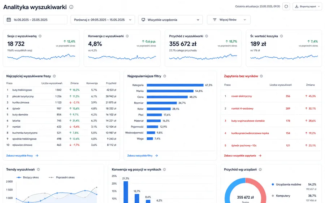Viewport: 325px width, 203px height.
Task: Expand the Więcej filtrów dropdown
Action: click(229, 20)
